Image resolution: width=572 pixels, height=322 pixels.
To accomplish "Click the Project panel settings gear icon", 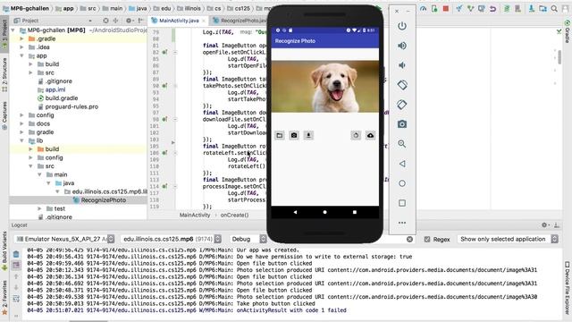I will [x=129, y=21].
